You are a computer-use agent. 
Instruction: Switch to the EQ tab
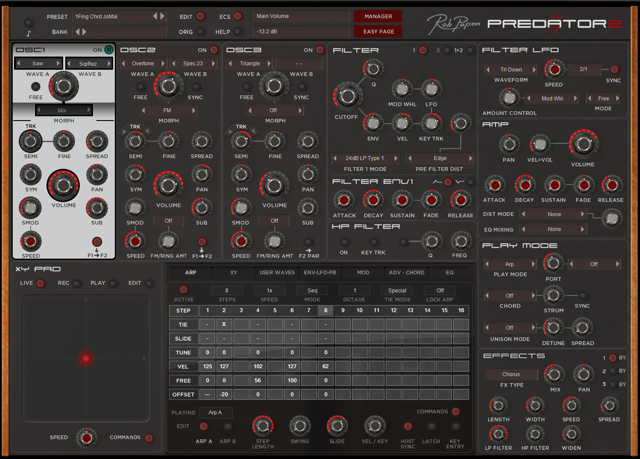[x=450, y=273]
